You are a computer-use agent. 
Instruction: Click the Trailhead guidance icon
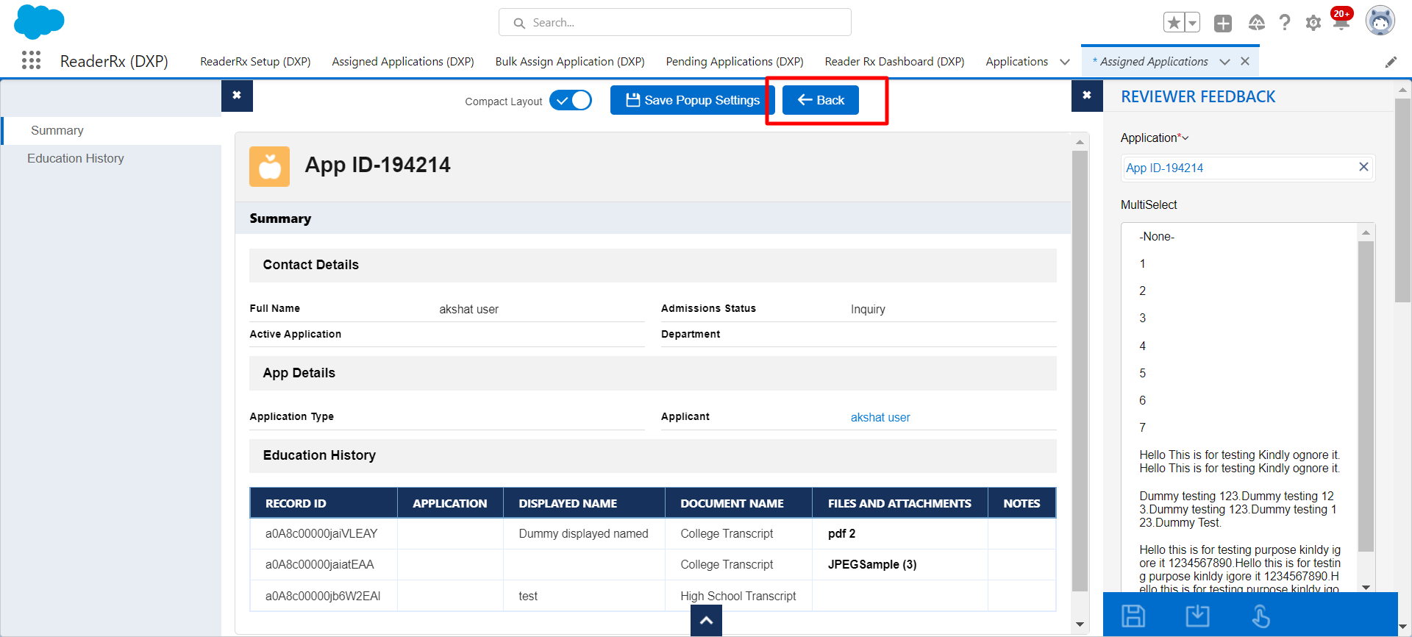tap(1256, 23)
